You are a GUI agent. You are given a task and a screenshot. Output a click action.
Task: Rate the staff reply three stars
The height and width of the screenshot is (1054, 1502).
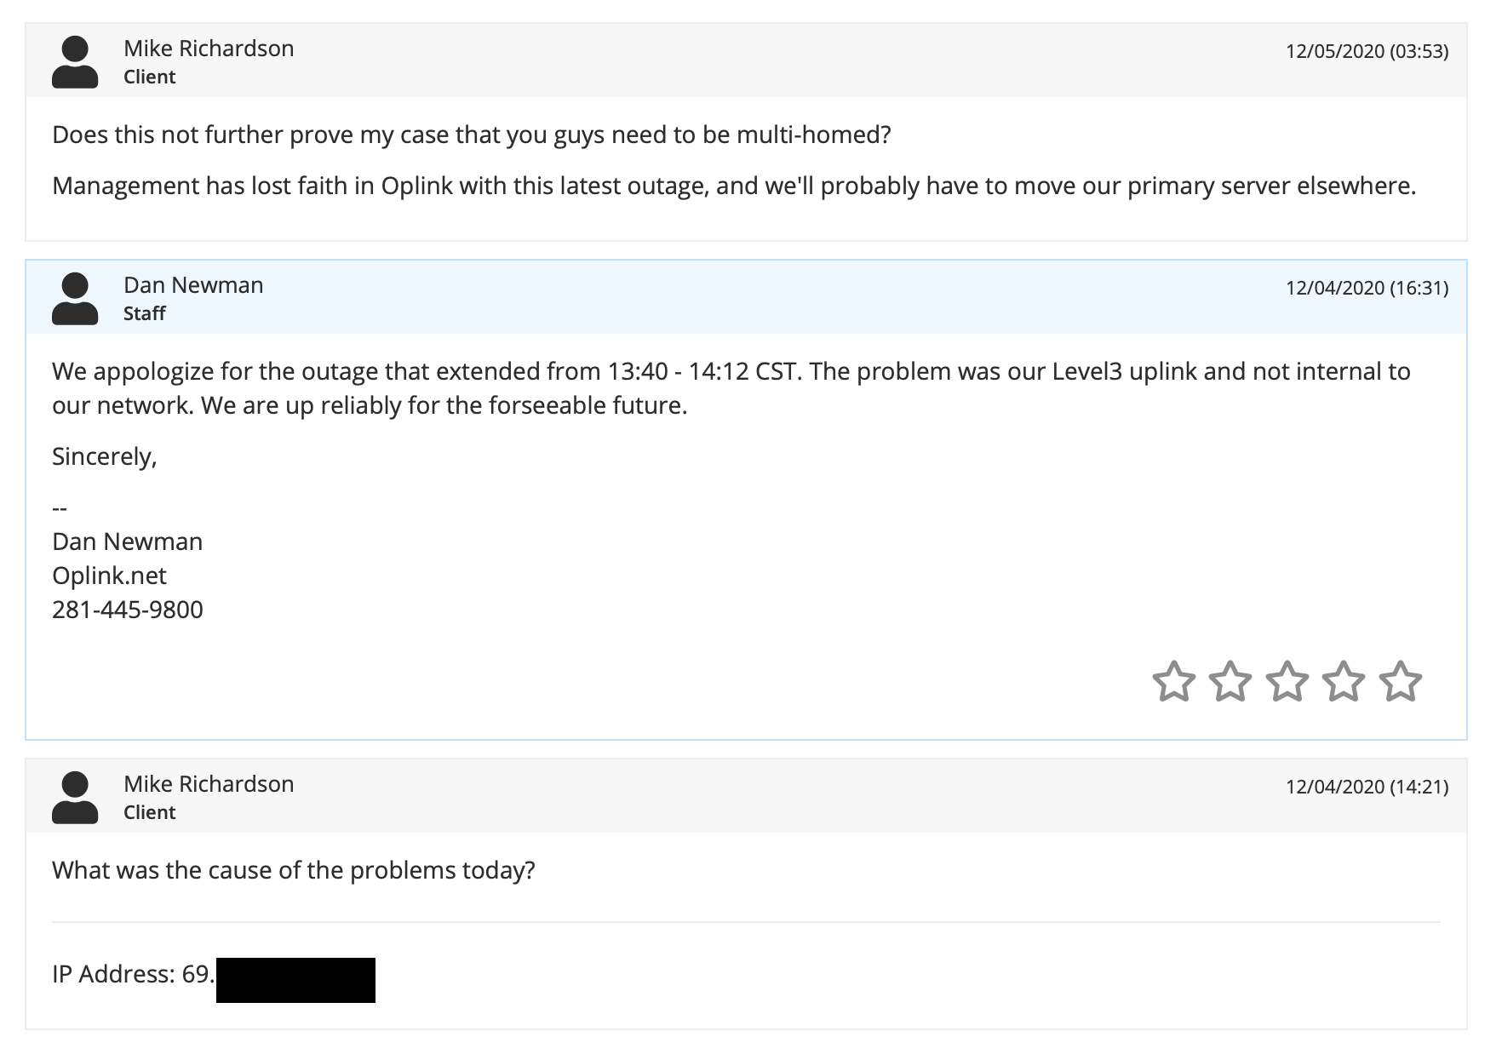1287,681
